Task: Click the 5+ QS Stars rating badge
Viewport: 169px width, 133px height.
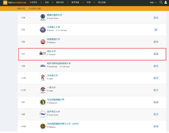Action: 62,30
